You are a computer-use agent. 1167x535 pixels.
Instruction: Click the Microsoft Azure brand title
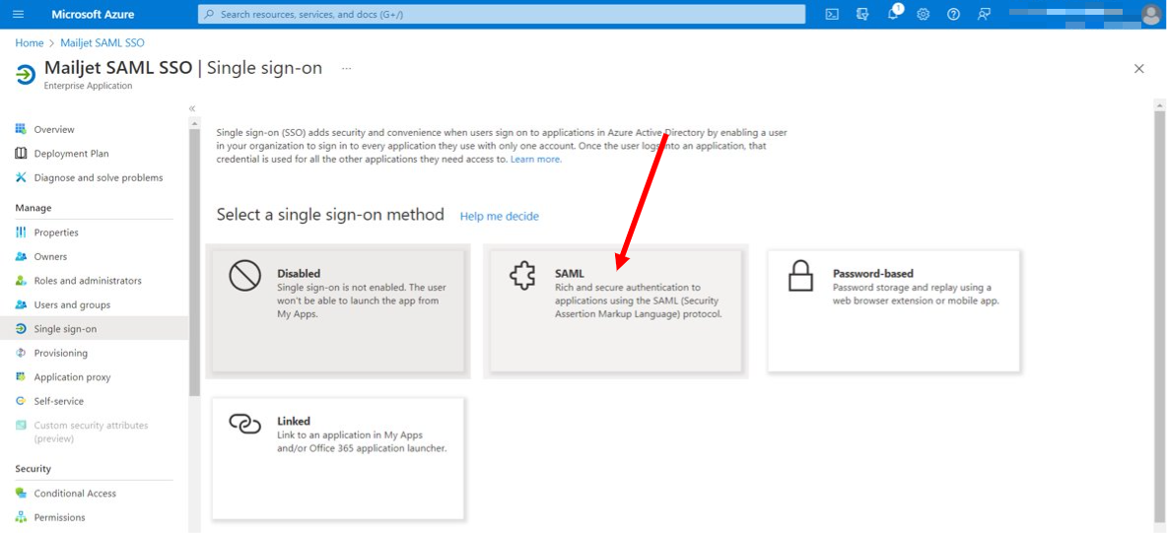tap(93, 14)
